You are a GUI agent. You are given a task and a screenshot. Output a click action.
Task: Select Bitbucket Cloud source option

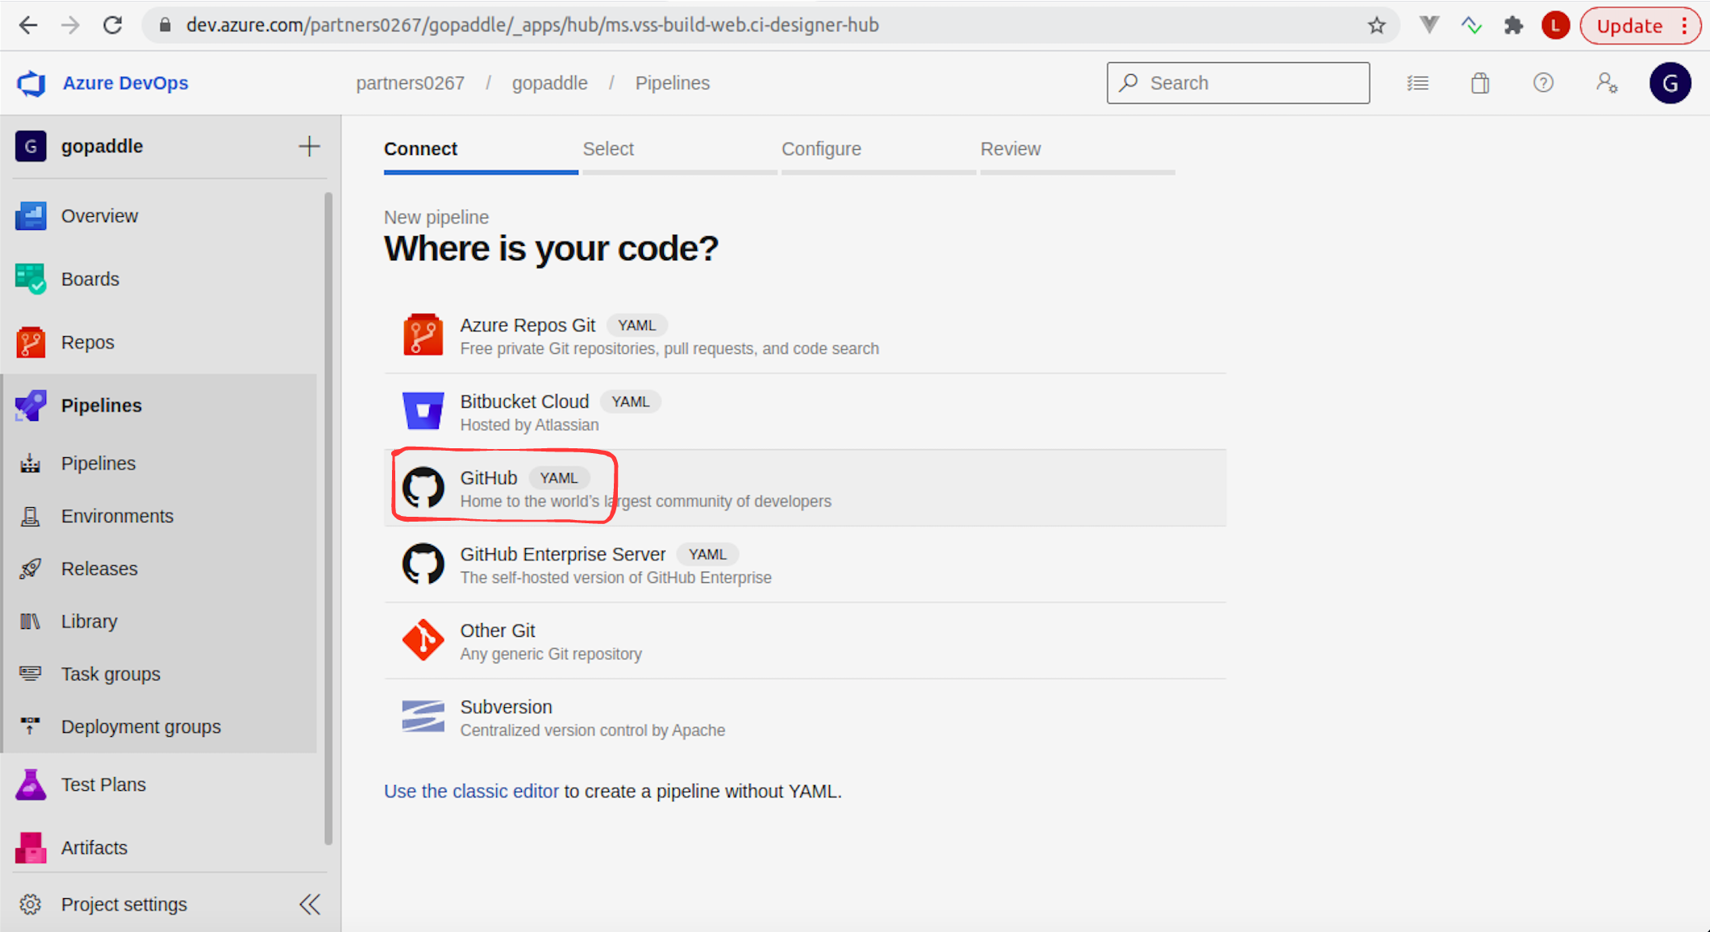[805, 412]
